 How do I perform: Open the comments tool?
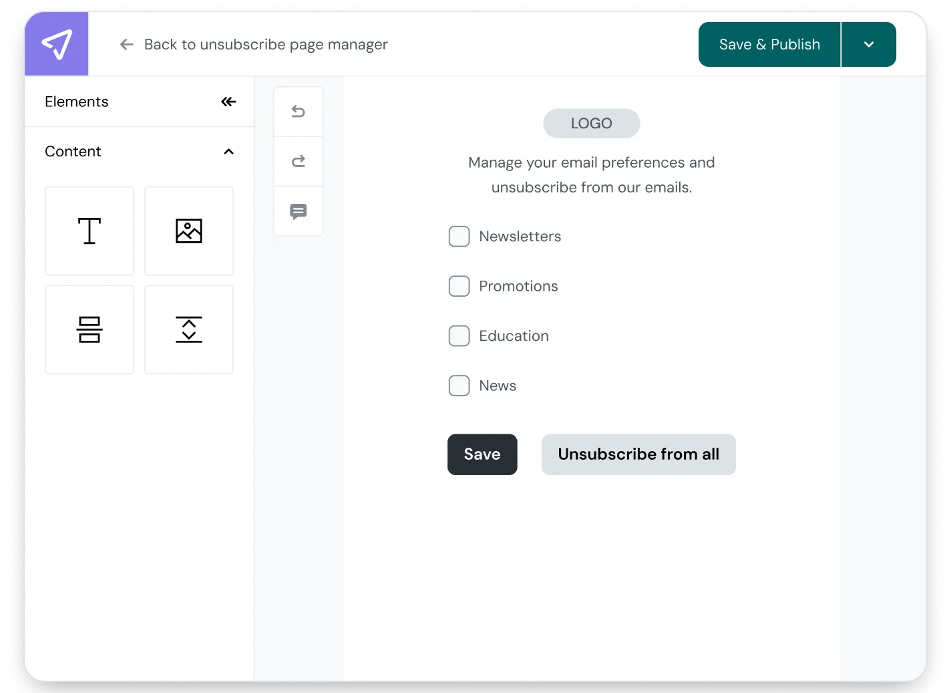click(x=298, y=211)
